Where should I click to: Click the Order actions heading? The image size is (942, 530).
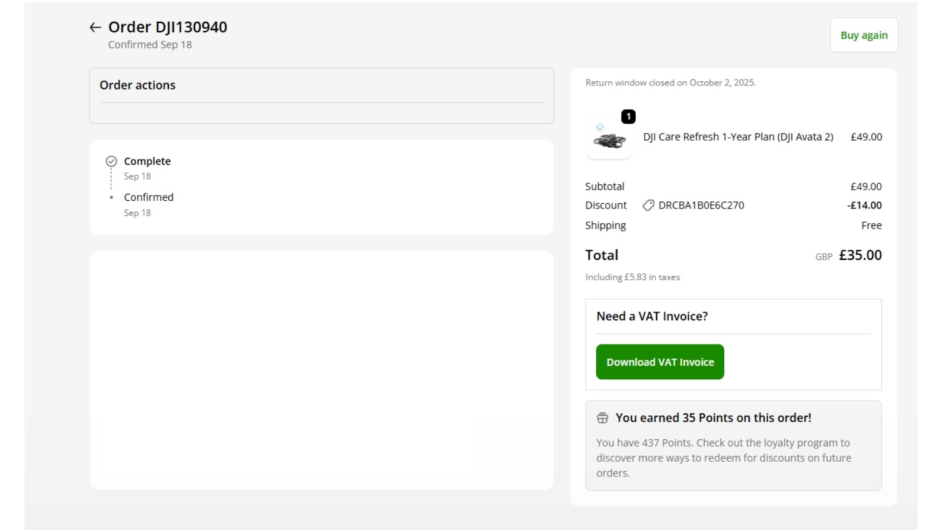coord(137,85)
